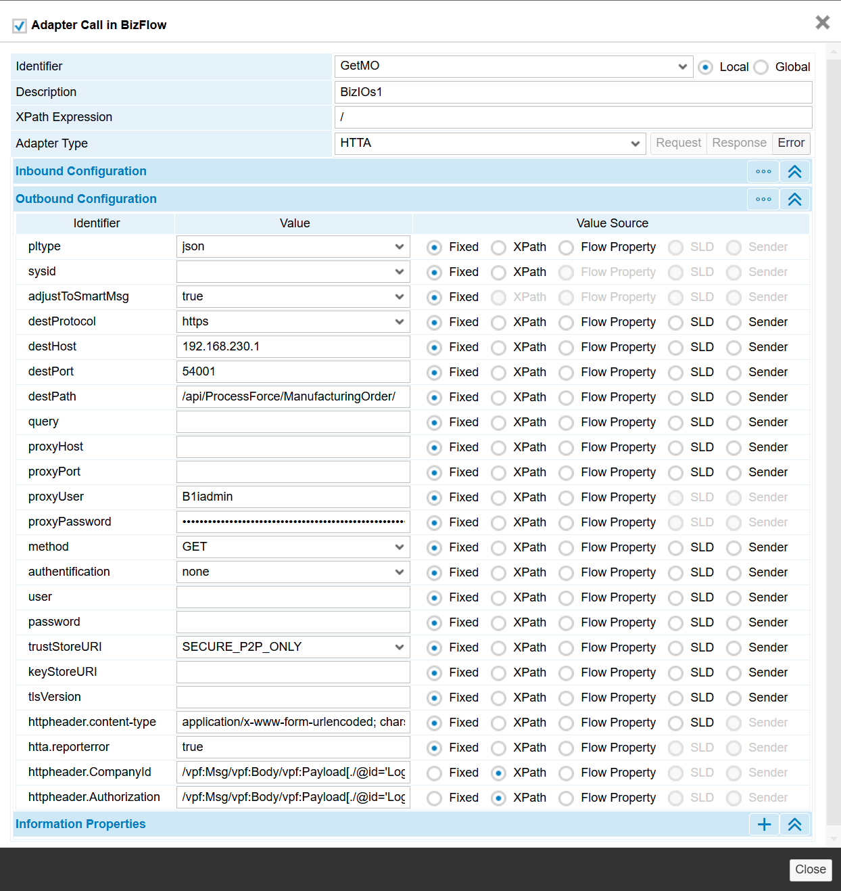Select the Global radio button for Identifier
841x891 pixels.
pyautogui.click(x=761, y=68)
